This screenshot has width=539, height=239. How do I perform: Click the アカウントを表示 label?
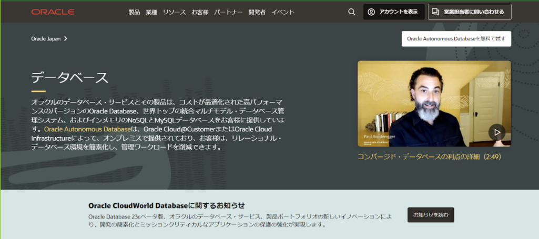pyautogui.click(x=399, y=12)
